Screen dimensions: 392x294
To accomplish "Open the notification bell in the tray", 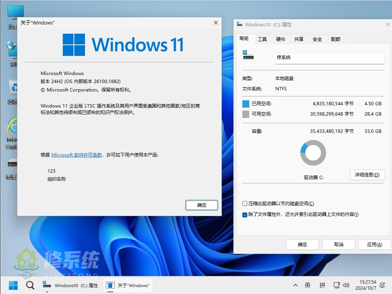I will point(382,285).
